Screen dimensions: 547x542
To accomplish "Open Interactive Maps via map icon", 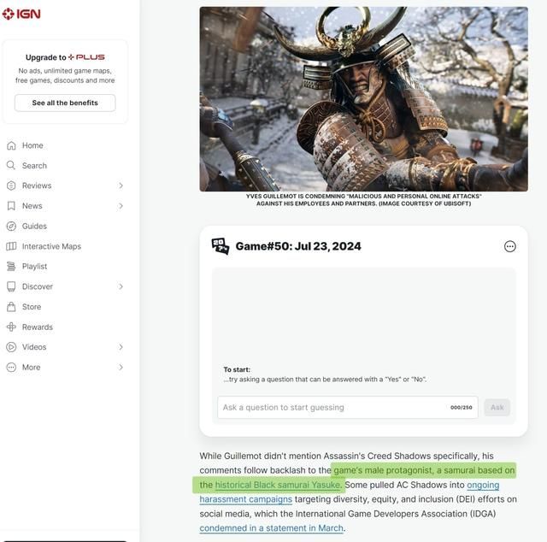I will pos(11,246).
